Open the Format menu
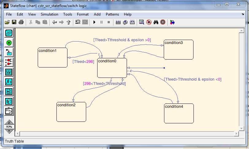Screen dimensions: 249x149 click(x=83, y=14)
